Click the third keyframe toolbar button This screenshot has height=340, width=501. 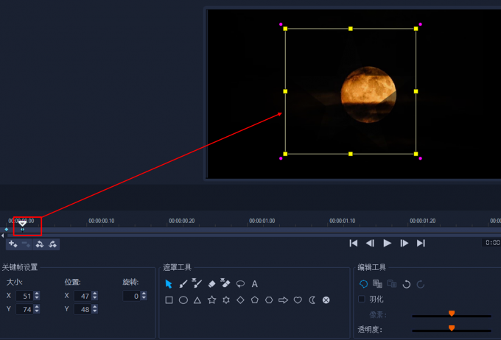40,244
